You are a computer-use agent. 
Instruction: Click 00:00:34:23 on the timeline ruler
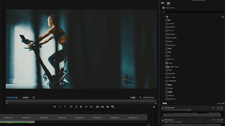62,118
